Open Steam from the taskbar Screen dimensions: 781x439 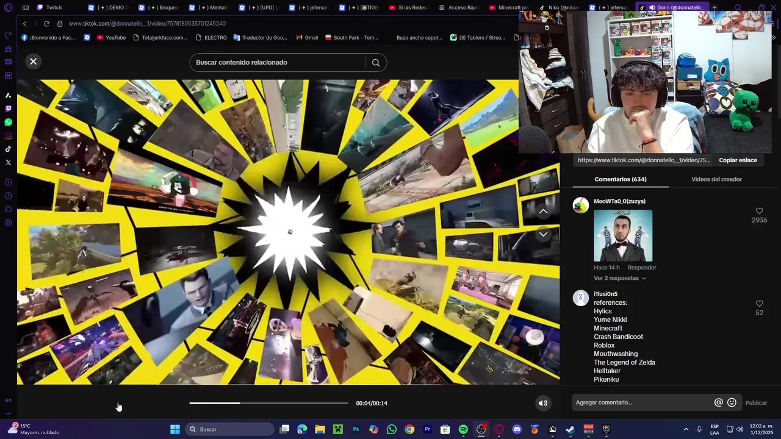(x=570, y=429)
